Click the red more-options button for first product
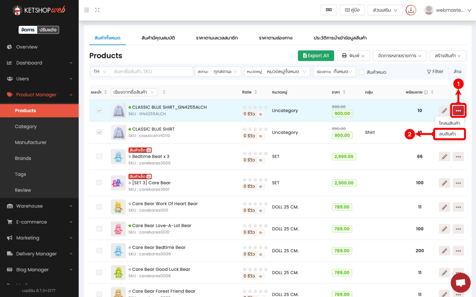 point(458,111)
